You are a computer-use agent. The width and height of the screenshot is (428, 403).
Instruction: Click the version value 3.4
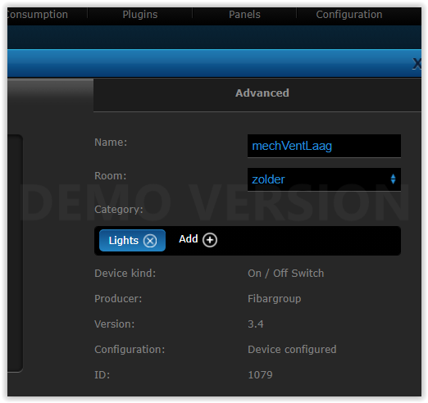[x=256, y=324]
